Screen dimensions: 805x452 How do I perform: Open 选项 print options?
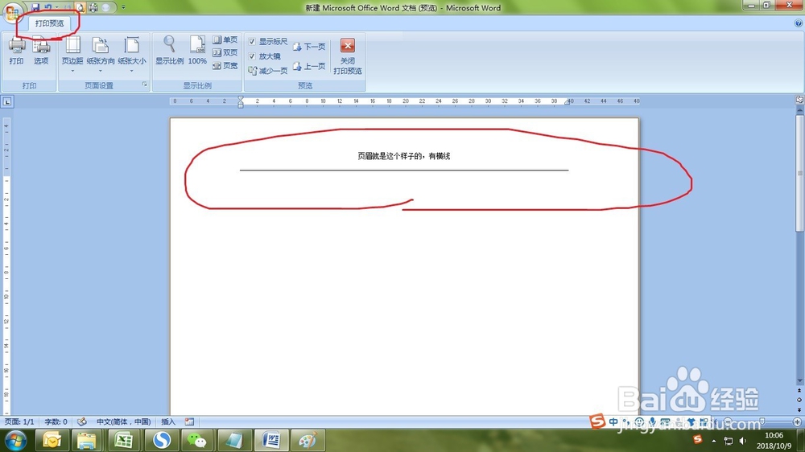pos(41,51)
